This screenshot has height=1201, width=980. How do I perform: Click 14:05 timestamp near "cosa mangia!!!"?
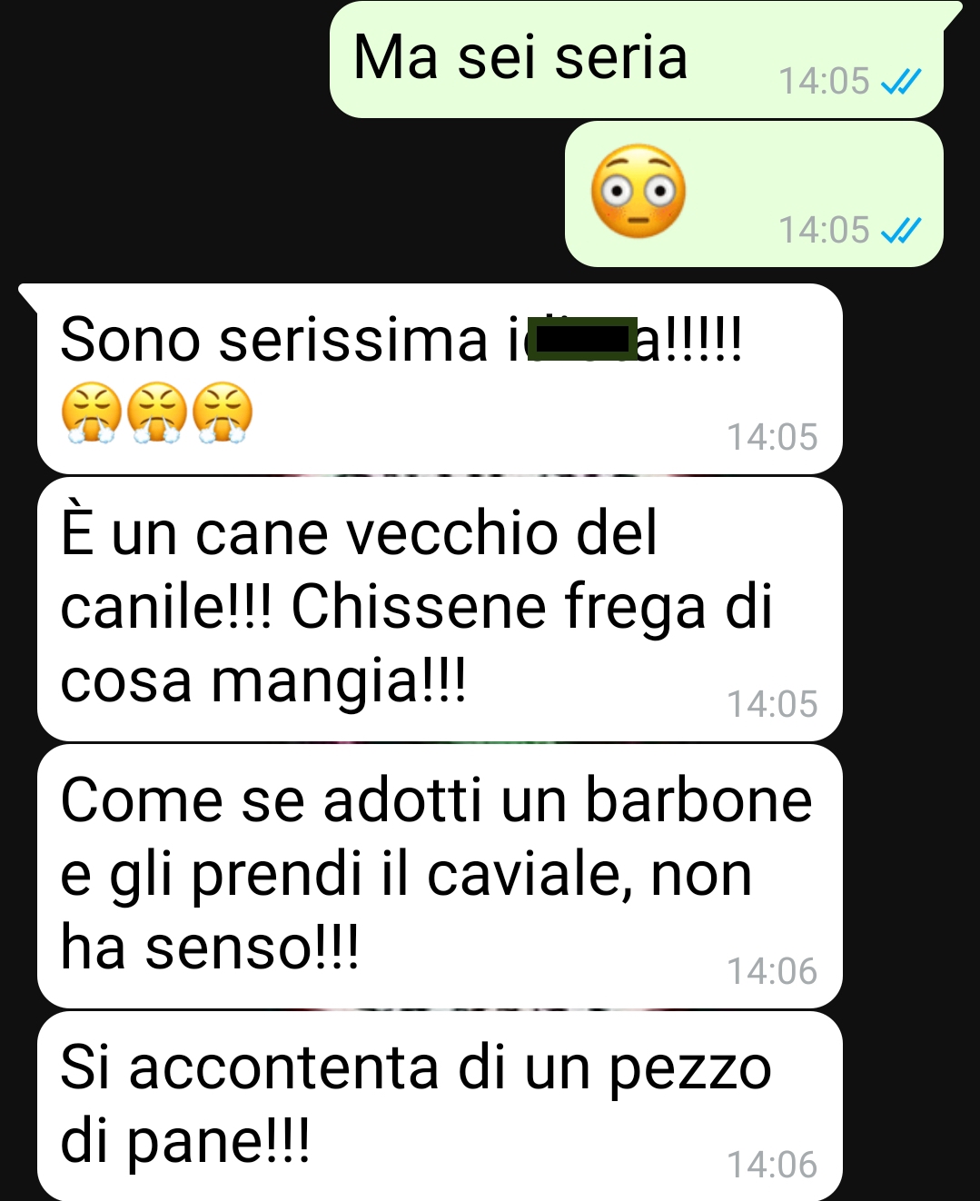[773, 705]
